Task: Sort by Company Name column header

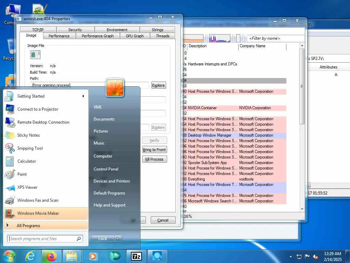Action: 262,46
